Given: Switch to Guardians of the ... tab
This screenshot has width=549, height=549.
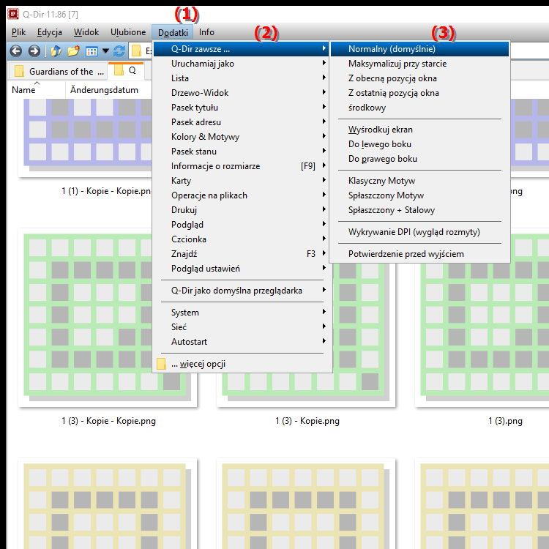Looking at the screenshot, I should (57, 71).
